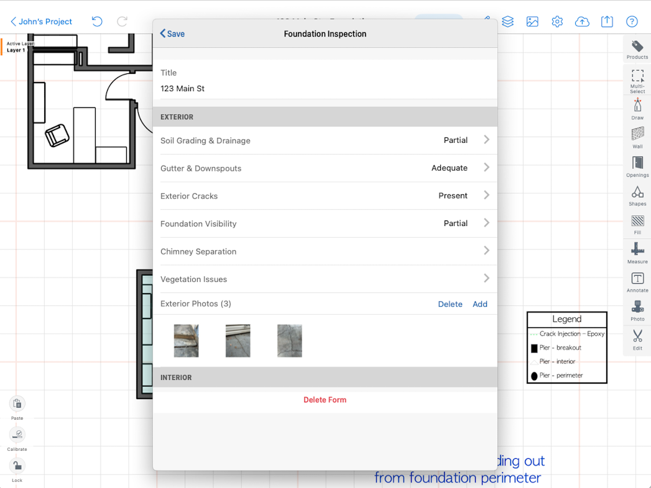This screenshot has height=488, width=651.
Task: Select the Measure tool
Action: click(637, 253)
